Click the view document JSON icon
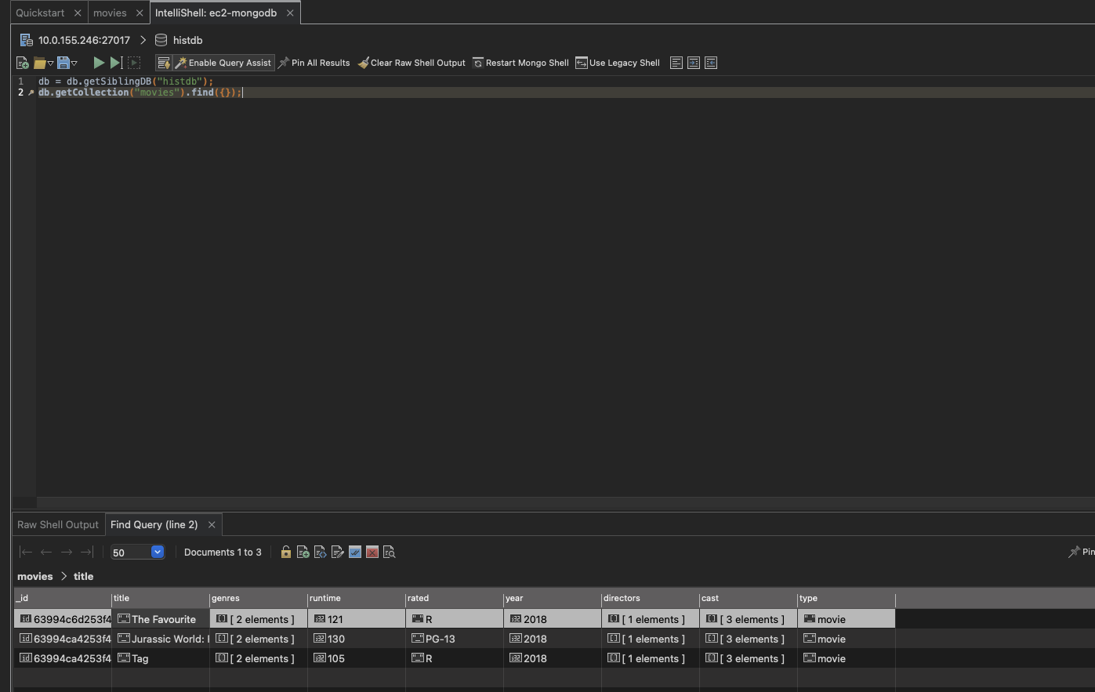Image resolution: width=1095 pixels, height=692 pixels. (x=321, y=553)
